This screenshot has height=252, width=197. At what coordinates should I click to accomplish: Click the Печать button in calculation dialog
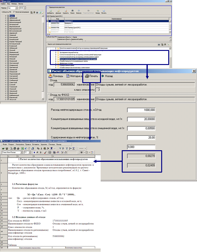[x=91, y=76]
